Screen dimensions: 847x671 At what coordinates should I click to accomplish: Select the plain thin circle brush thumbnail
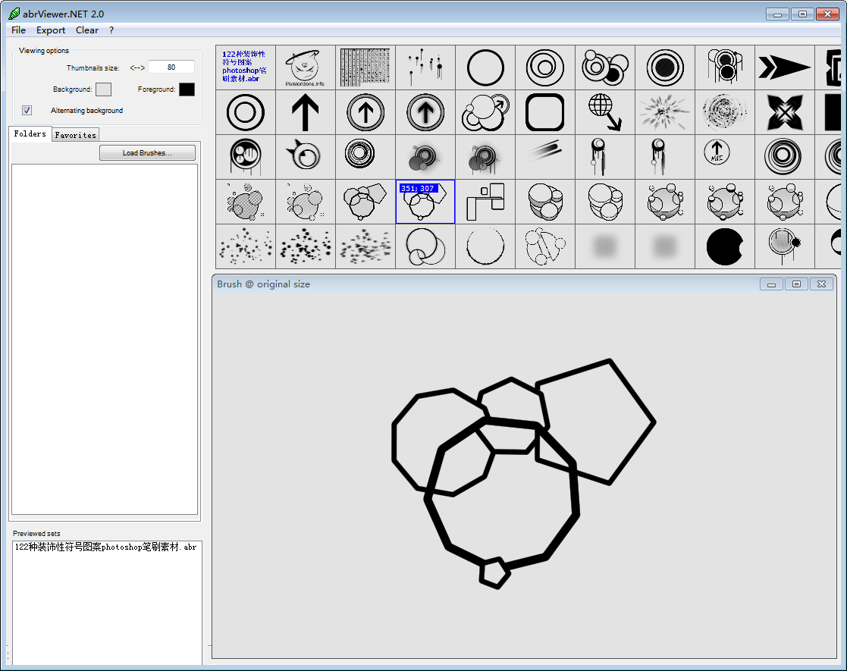(485, 67)
